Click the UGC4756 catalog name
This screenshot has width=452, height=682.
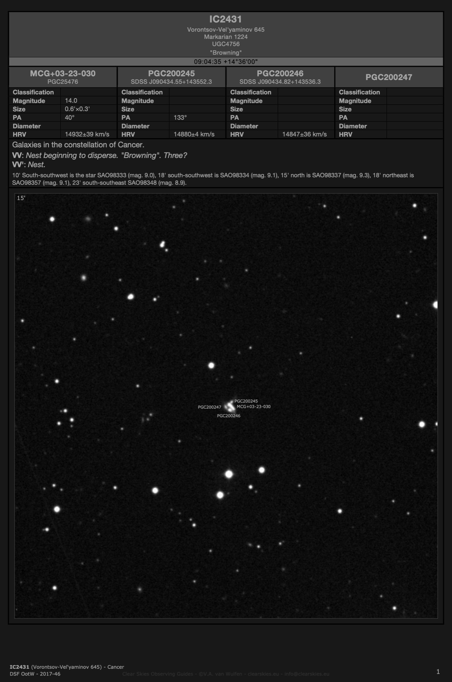(226, 44)
